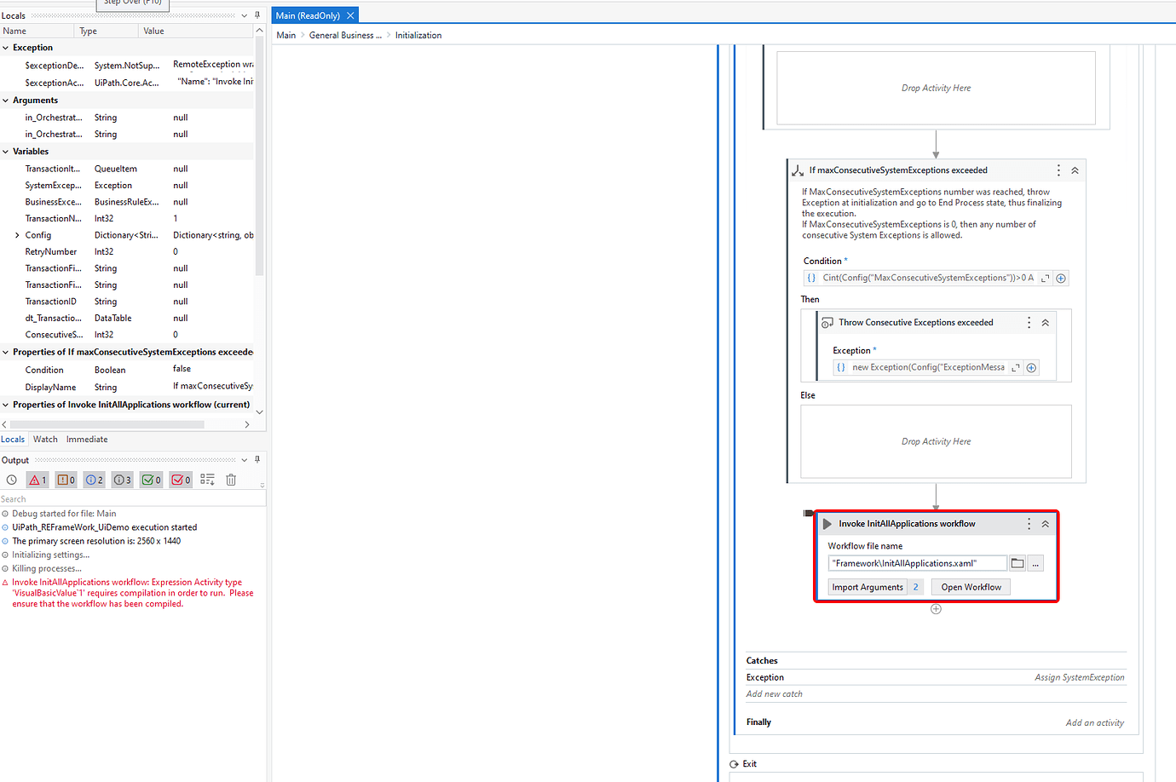Expand the Condition expression editor icon
This screenshot has height=782, width=1176.
tap(1046, 278)
